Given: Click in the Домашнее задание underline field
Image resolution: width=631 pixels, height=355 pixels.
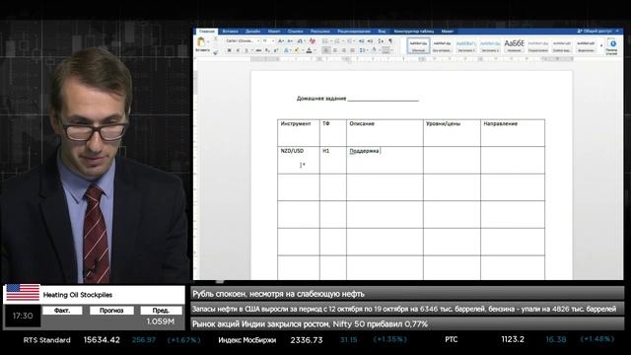Looking at the screenshot, I should 383,99.
